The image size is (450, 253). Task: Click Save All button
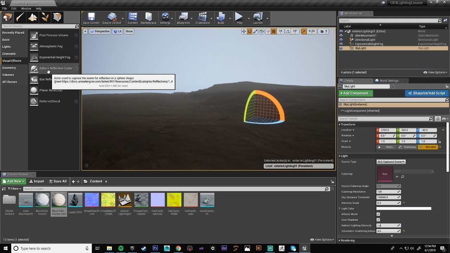[58, 181]
